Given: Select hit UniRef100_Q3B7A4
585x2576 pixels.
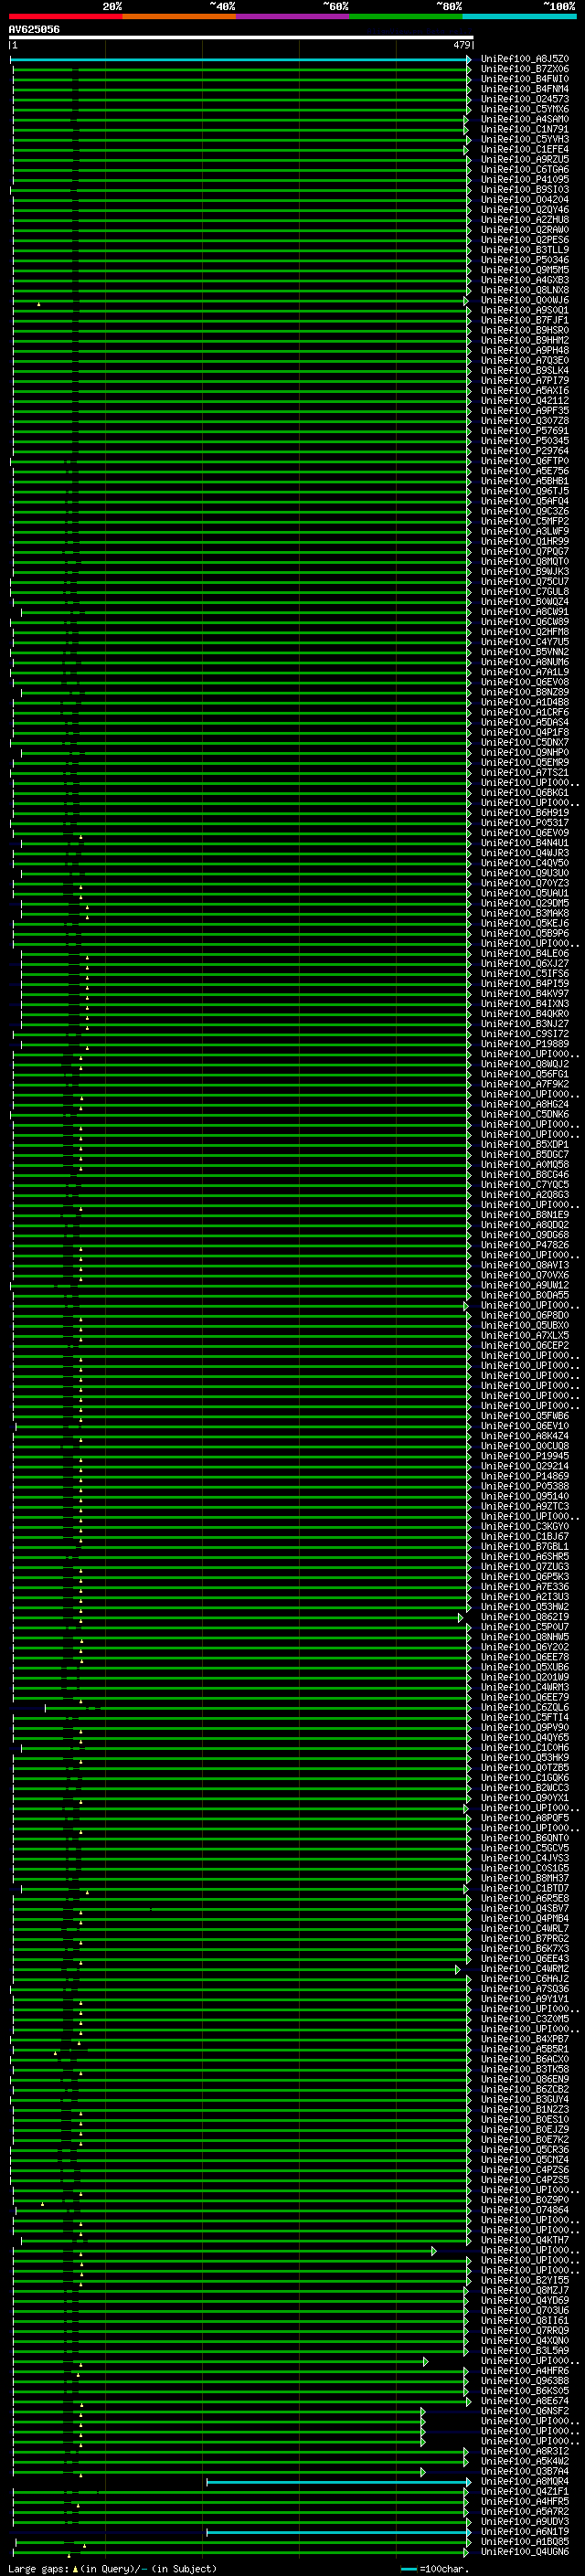Looking at the screenshot, I should (525, 2471).
